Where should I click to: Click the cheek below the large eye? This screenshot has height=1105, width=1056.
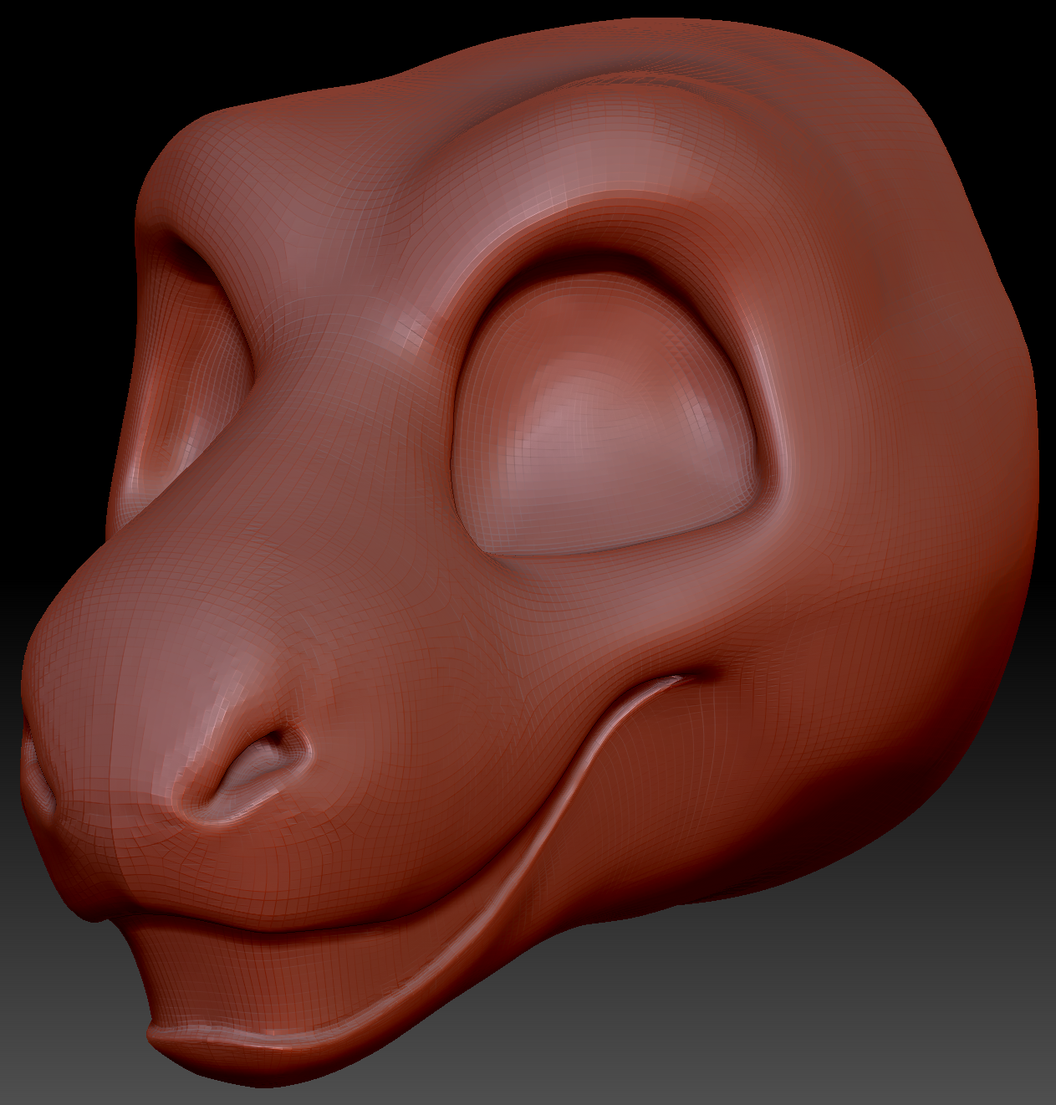pos(669,602)
